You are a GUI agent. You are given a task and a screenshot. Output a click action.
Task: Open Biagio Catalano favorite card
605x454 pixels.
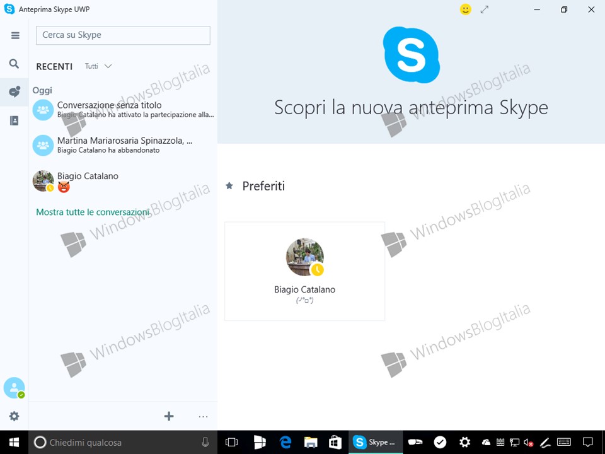(305, 271)
